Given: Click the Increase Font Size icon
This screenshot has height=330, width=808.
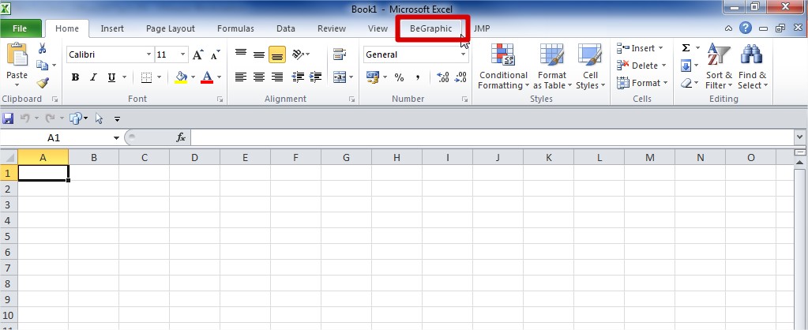Looking at the screenshot, I should click(198, 54).
